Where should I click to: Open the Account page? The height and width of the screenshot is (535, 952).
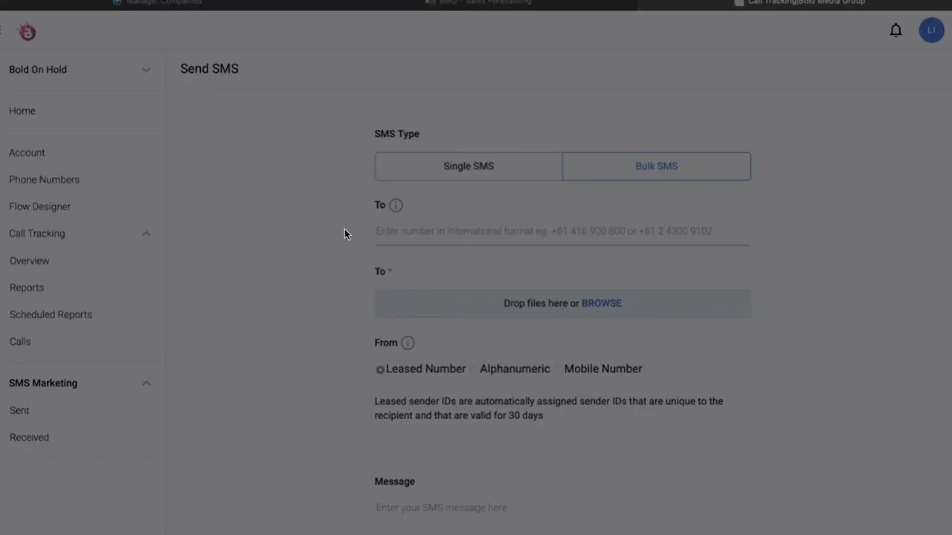(x=27, y=152)
